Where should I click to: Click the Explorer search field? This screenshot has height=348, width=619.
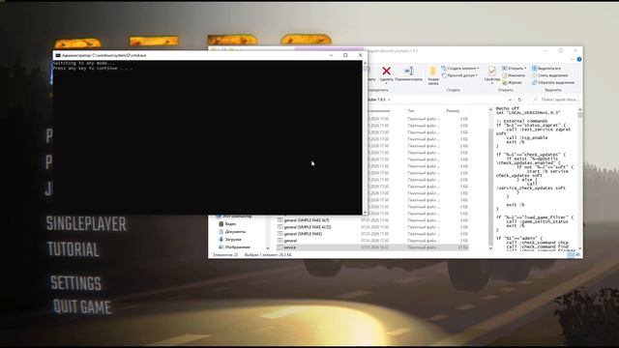tap(554, 100)
